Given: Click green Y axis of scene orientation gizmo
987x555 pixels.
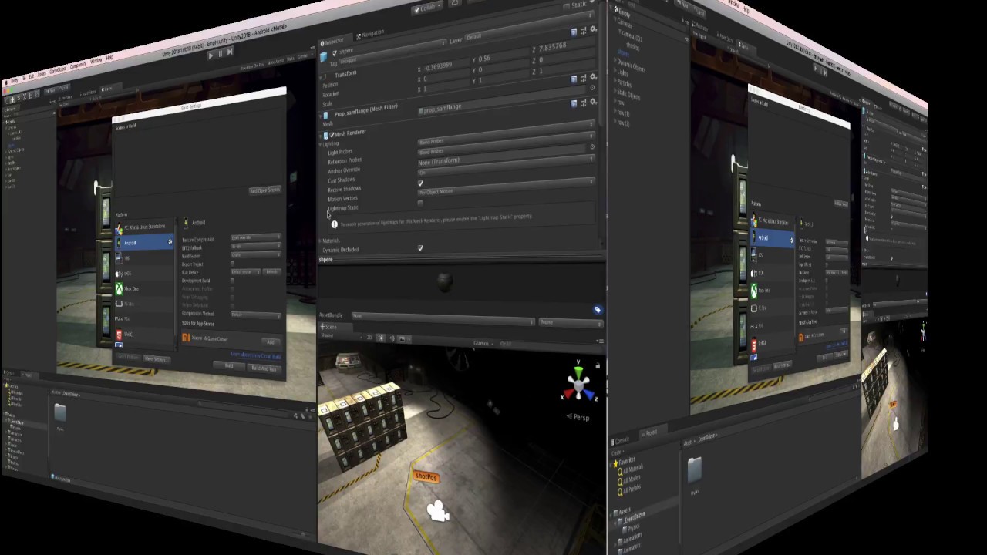Looking at the screenshot, I should click(578, 372).
